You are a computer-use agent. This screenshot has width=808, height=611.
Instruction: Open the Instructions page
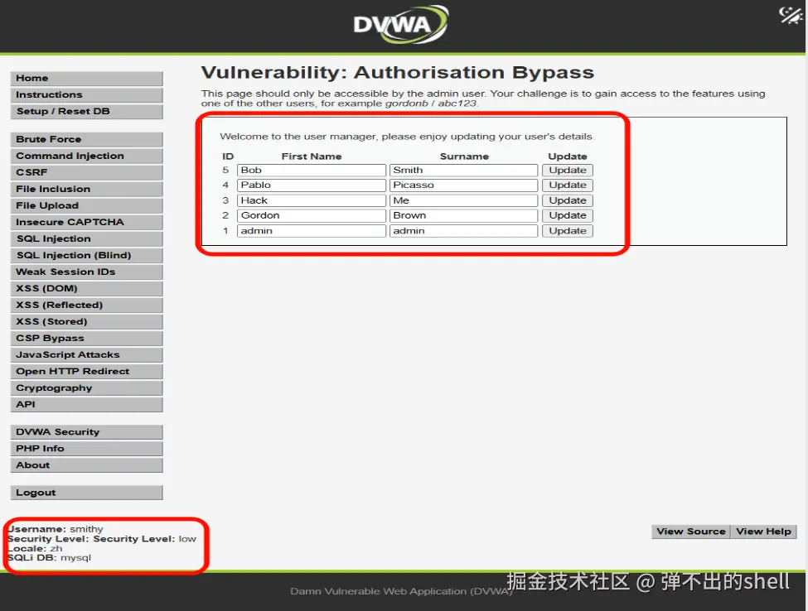(86, 94)
